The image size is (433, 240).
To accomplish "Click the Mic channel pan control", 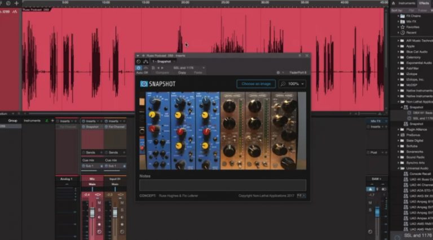I will [x=92, y=189].
